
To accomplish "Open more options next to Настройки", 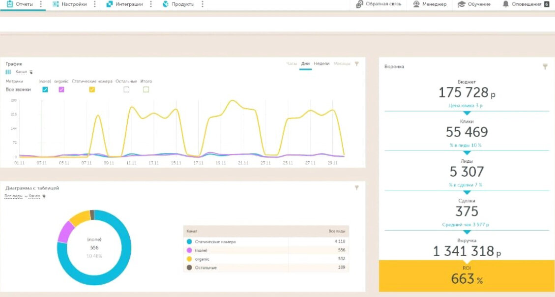I will coord(95,4).
